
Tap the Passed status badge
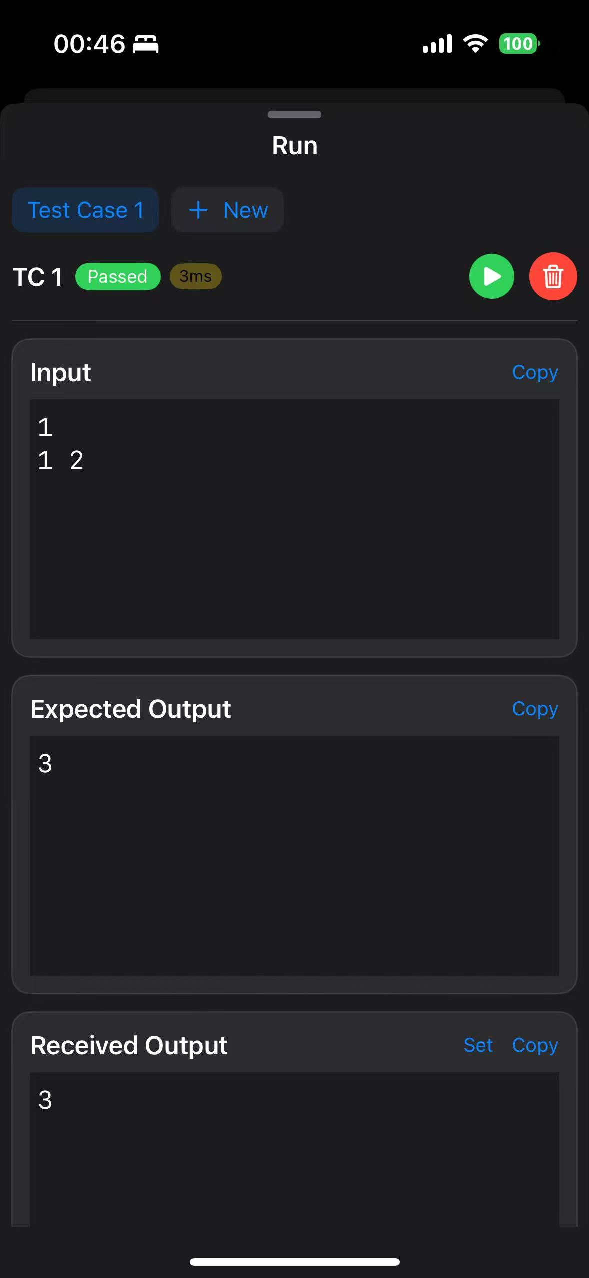(x=118, y=276)
